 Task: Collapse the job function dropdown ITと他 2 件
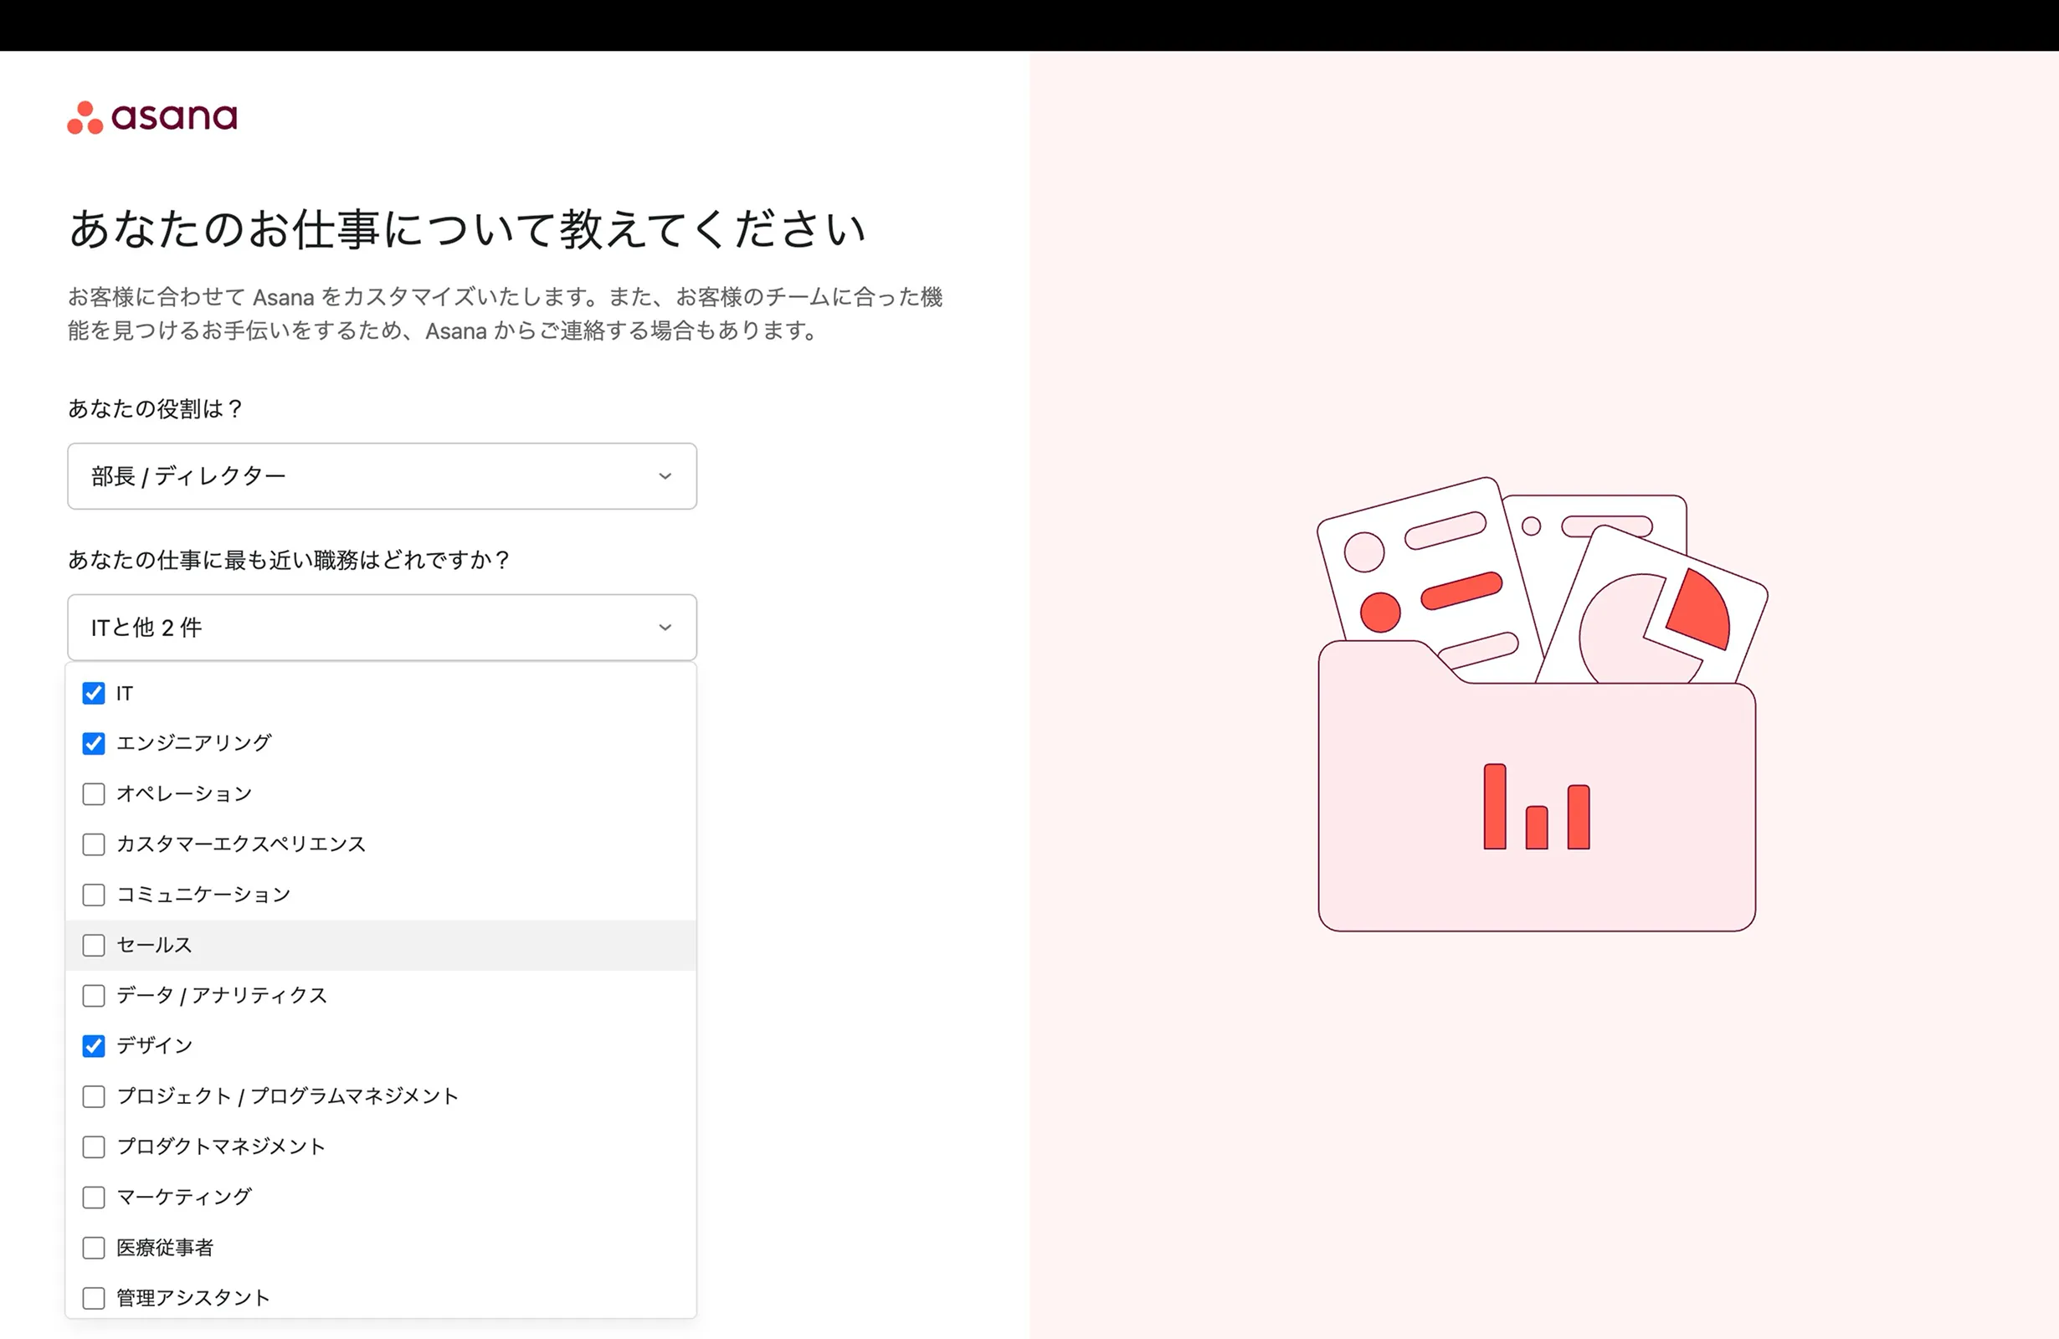[382, 627]
